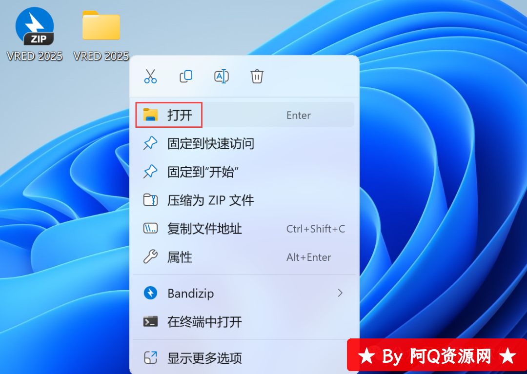Click the Copy icon in context menu

click(x=186, y=76)
